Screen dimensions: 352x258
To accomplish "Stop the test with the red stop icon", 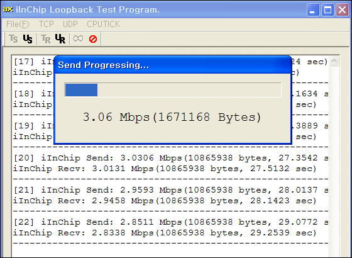I will tap(93, 39).
